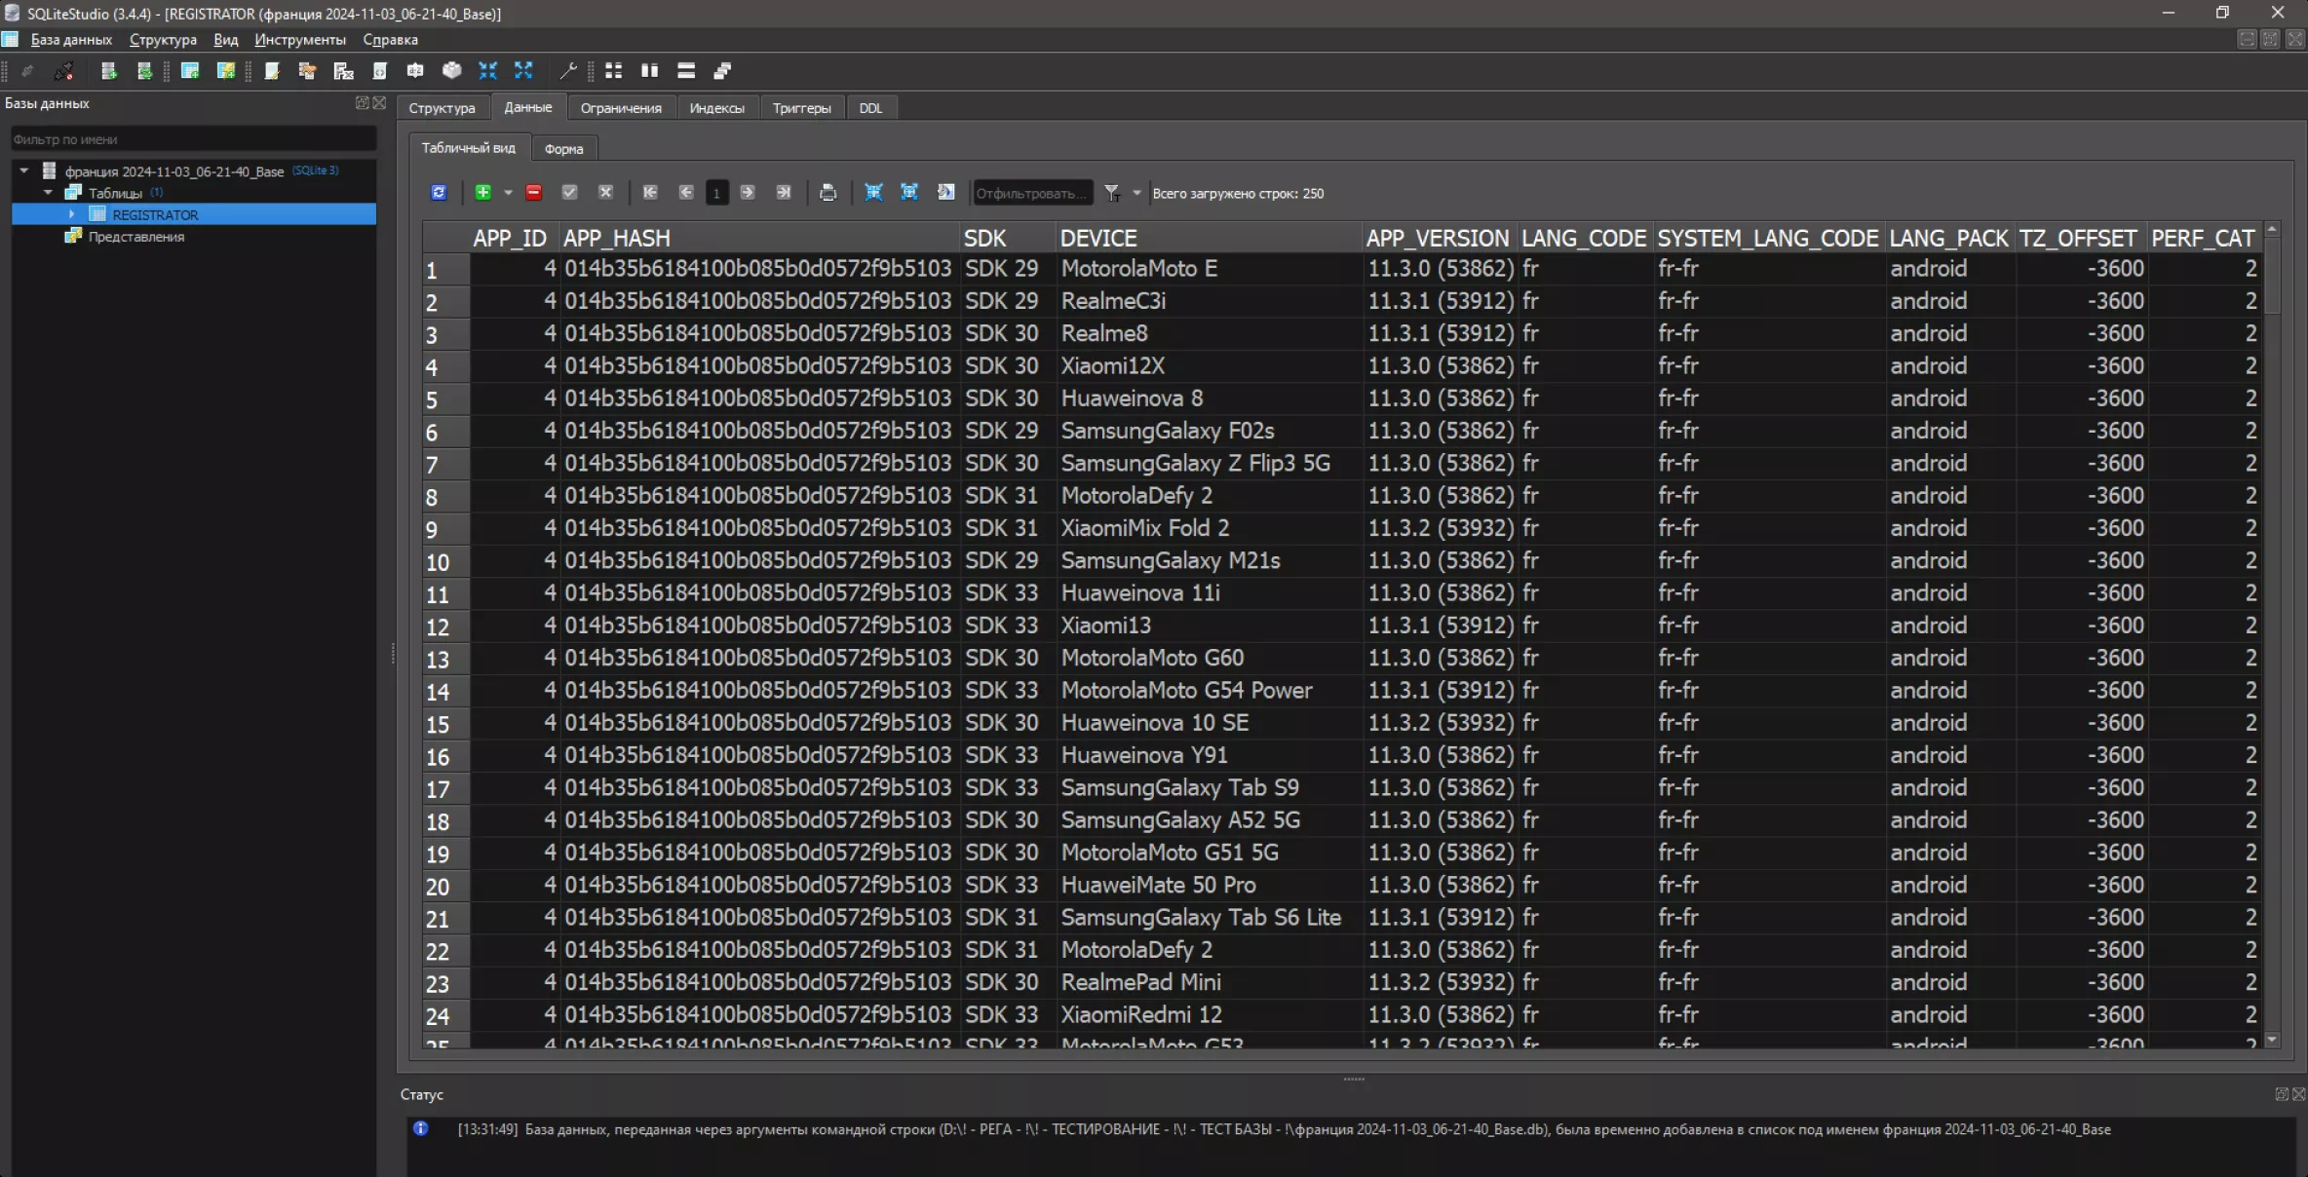Open the extension manager brick icon

(451, 70)
